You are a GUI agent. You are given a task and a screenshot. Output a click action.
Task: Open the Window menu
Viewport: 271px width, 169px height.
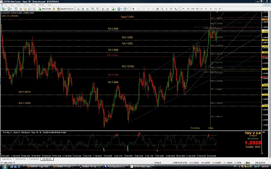[x=42, y=5]
